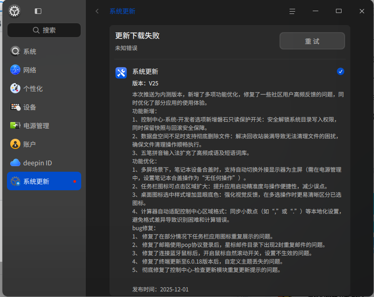Viewport: 374px width, 297px height.
Task: Maximize the control center window
Action: click(338, 11)
